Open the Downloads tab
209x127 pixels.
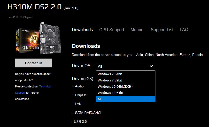point(82,30)
